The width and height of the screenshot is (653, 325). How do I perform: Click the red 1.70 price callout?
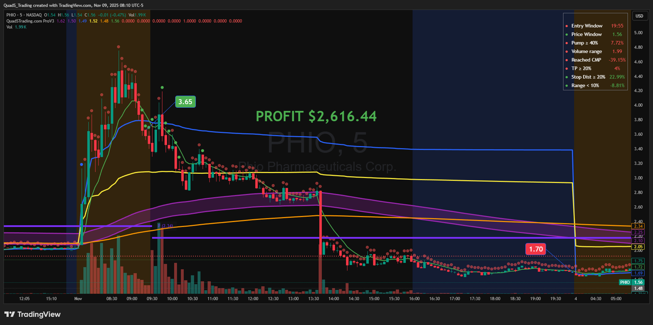[536, 249]
